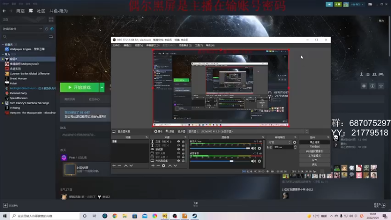391x220 pixels.
Task: Toggle visibility of 窗口采集 2 source
Action: (x=178, y=157)
